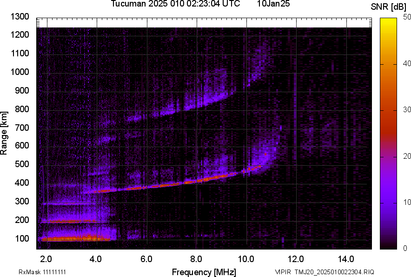Click the range tick label '100'
The width and height of the screenshot is (411, 277).
point(22,239)
